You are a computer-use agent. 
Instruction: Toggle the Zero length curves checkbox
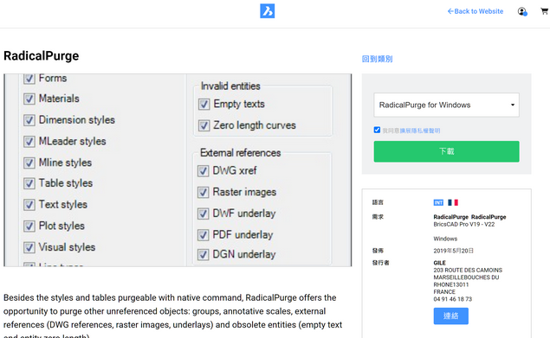[204, 125]
